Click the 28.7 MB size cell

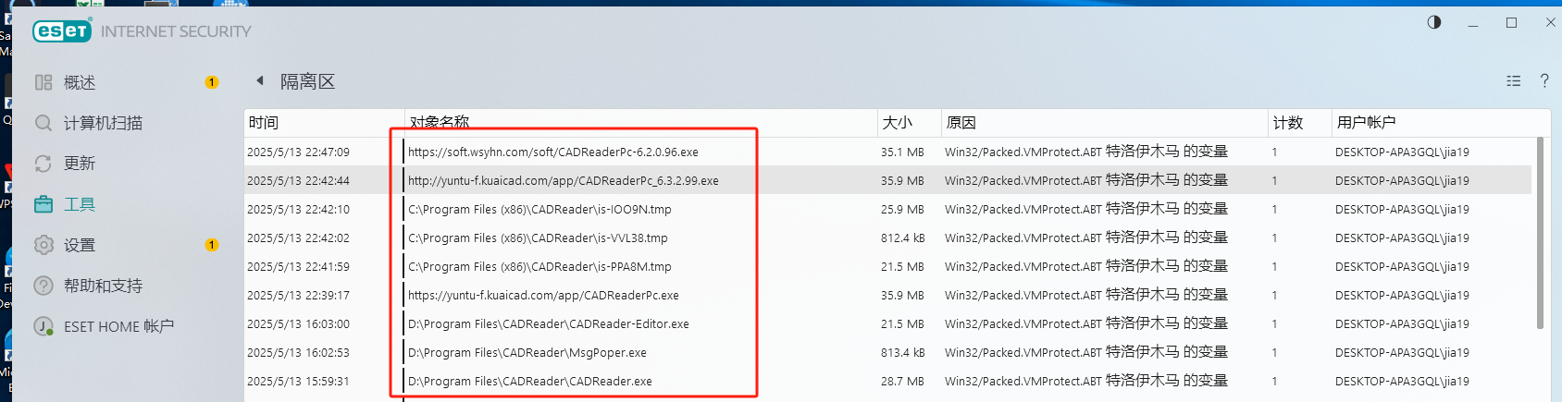point(902,381)
